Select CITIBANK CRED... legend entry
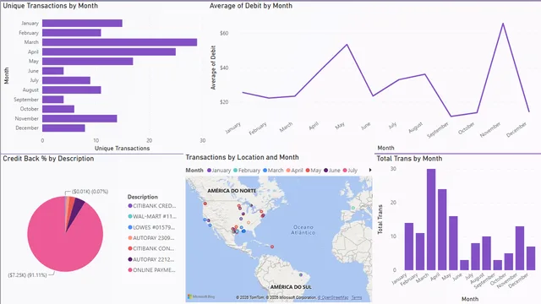 point(152,206)
